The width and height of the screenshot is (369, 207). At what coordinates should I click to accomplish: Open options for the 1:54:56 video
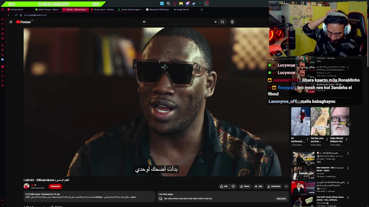pos(348,183)
